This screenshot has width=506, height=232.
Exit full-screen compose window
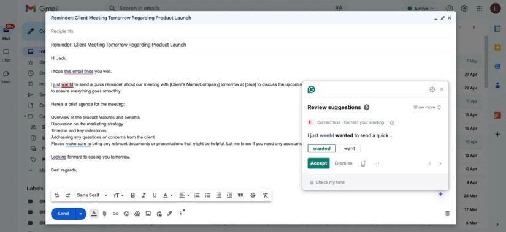coord(442,18)
